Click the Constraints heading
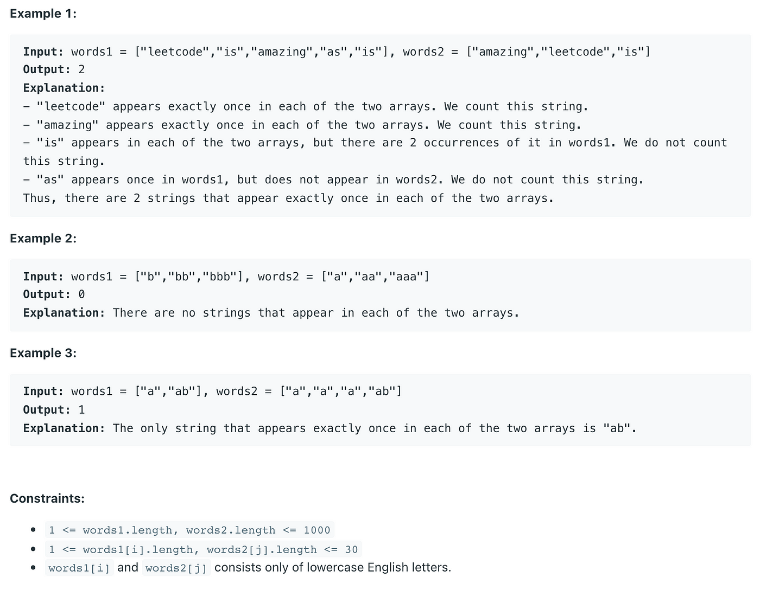 47,498
